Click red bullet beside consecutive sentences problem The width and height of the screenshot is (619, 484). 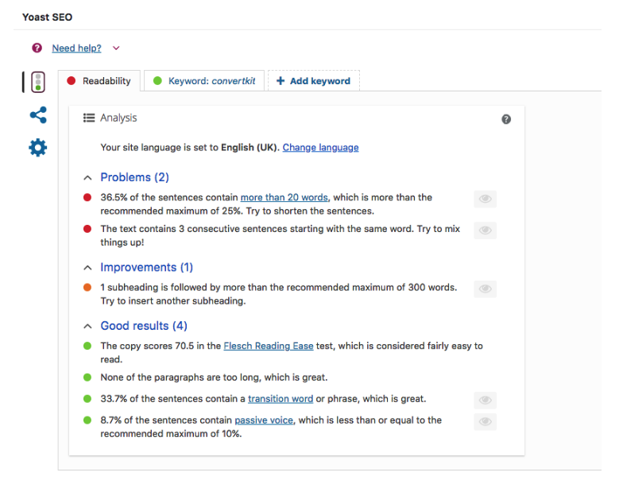coord(87,229)
